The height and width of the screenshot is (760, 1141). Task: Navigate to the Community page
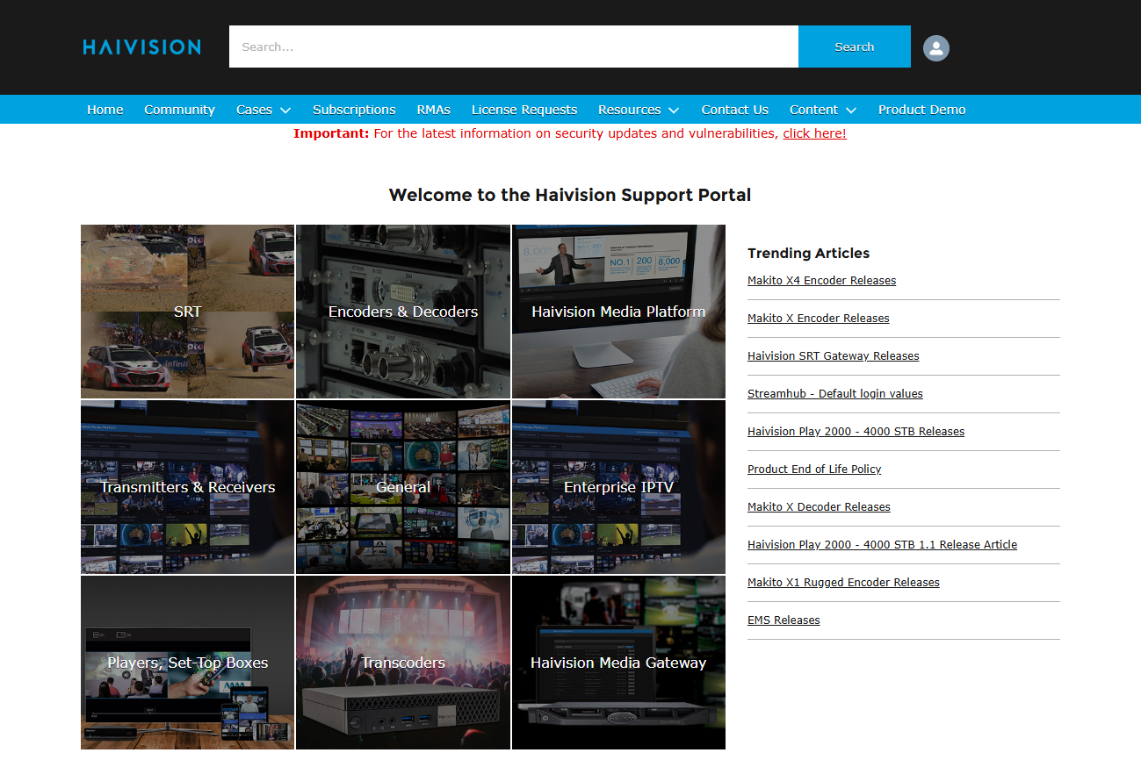point(179,109)
